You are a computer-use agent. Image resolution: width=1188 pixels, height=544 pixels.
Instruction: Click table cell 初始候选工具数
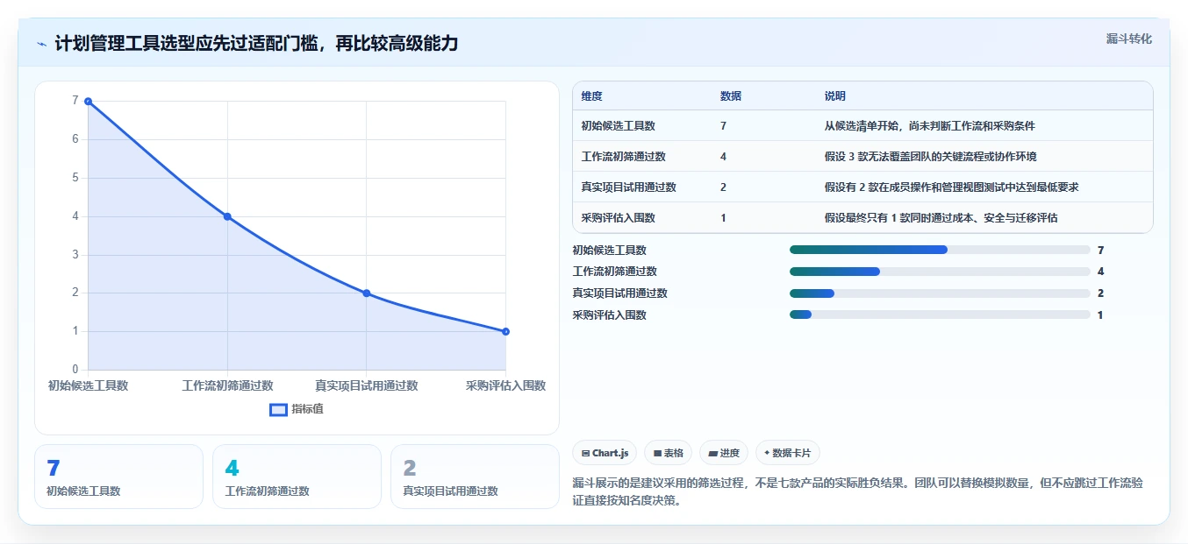(x=618, y=126)
